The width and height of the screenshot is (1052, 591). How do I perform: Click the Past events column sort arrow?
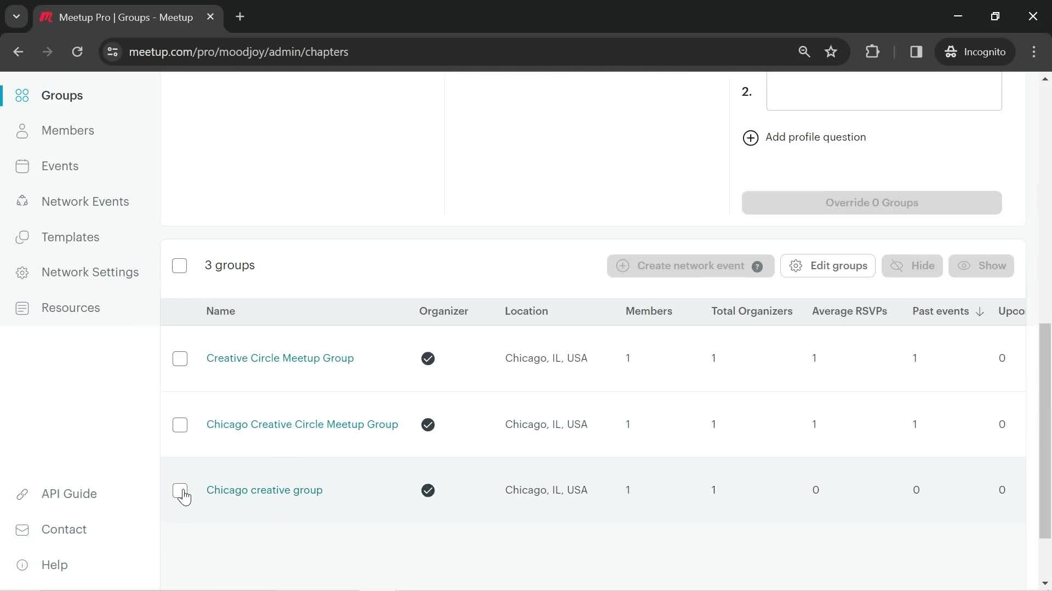pos(980,312)
